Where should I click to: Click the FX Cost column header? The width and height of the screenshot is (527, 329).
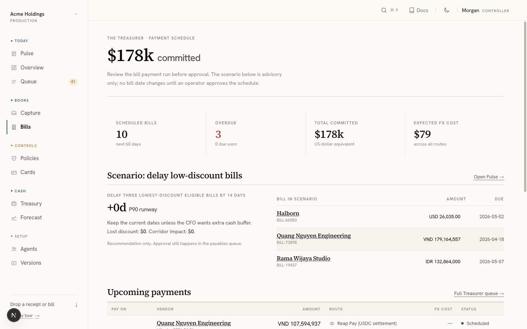(x=443, y=309)
